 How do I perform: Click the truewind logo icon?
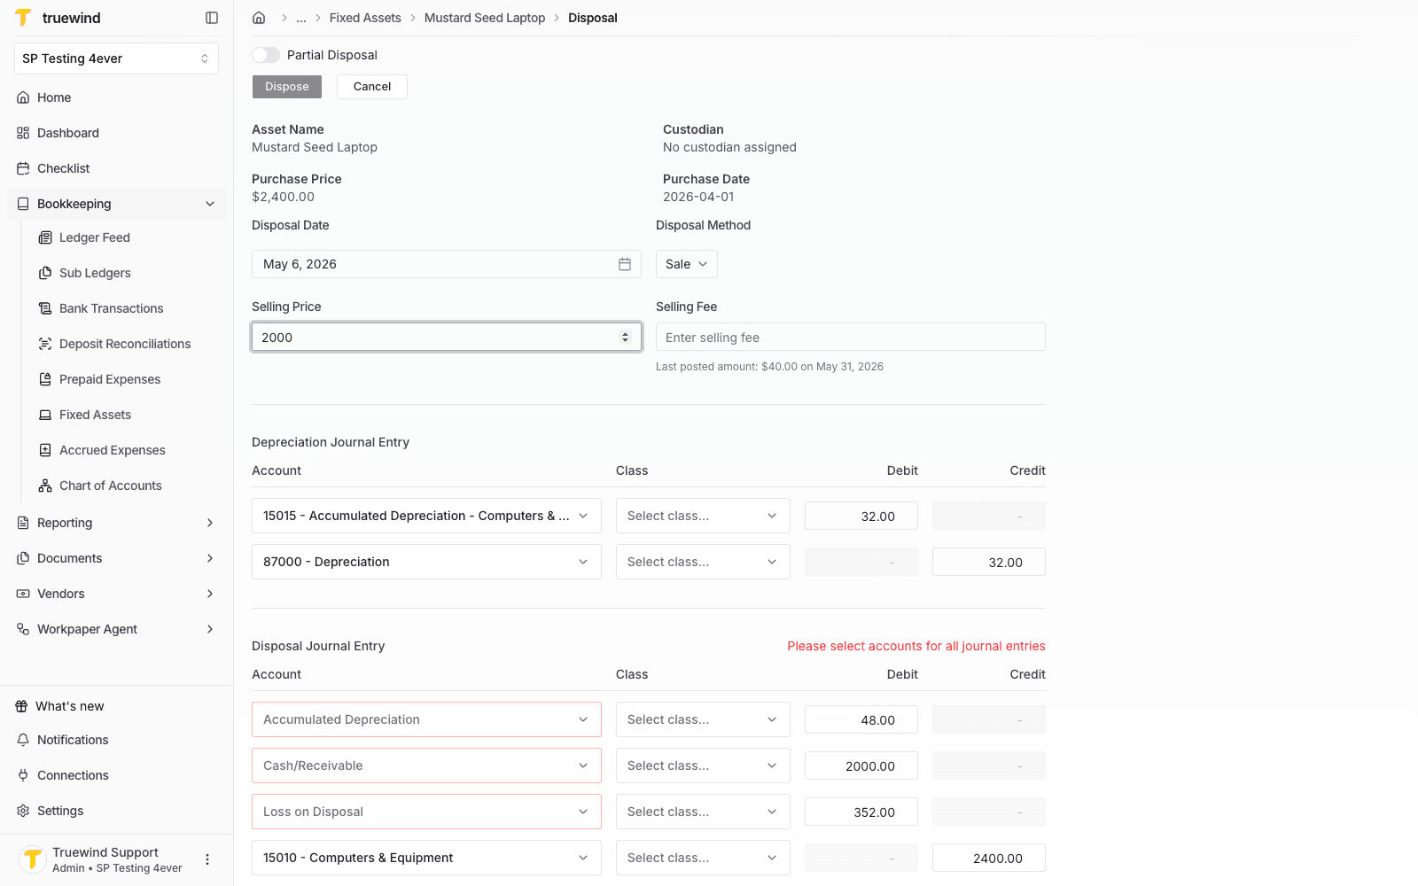[x=23, y=18]
